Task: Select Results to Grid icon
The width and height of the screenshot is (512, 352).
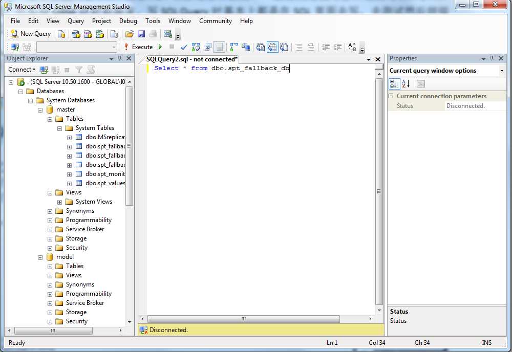Action: click(x=272, y=47)
